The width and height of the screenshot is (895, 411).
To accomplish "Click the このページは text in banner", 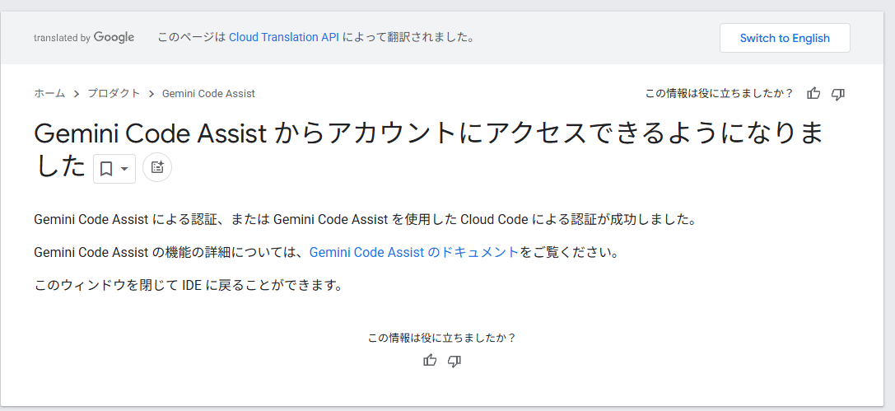I will point(192,37).
